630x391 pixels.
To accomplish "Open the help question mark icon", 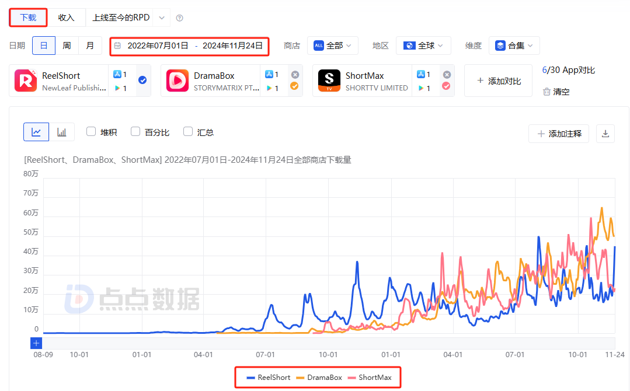I will pyautogui.click(x=179, y=18).
